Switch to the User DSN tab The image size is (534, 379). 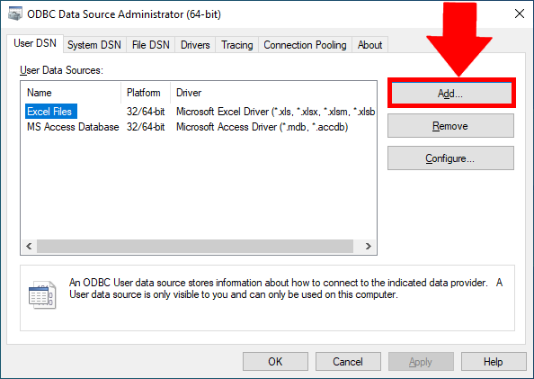coord(35,43)
